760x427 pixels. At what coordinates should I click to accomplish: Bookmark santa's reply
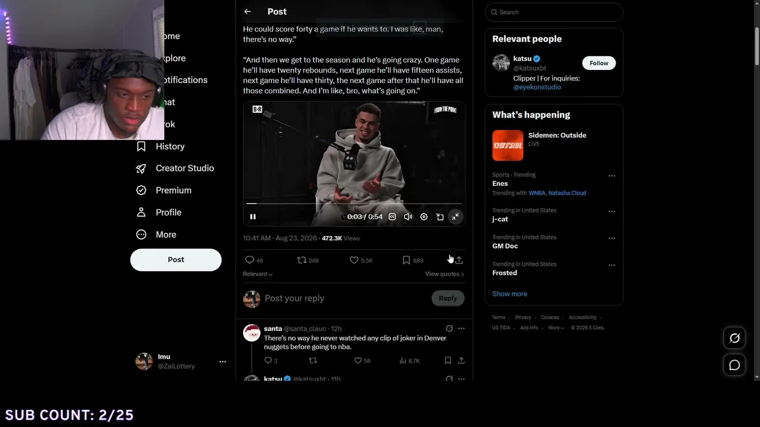point(448,361)
